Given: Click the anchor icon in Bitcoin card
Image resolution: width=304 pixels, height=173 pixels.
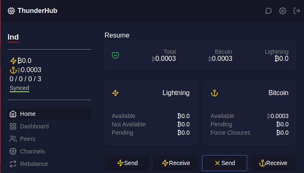Looking at the screenshot, I should (215, 93).
